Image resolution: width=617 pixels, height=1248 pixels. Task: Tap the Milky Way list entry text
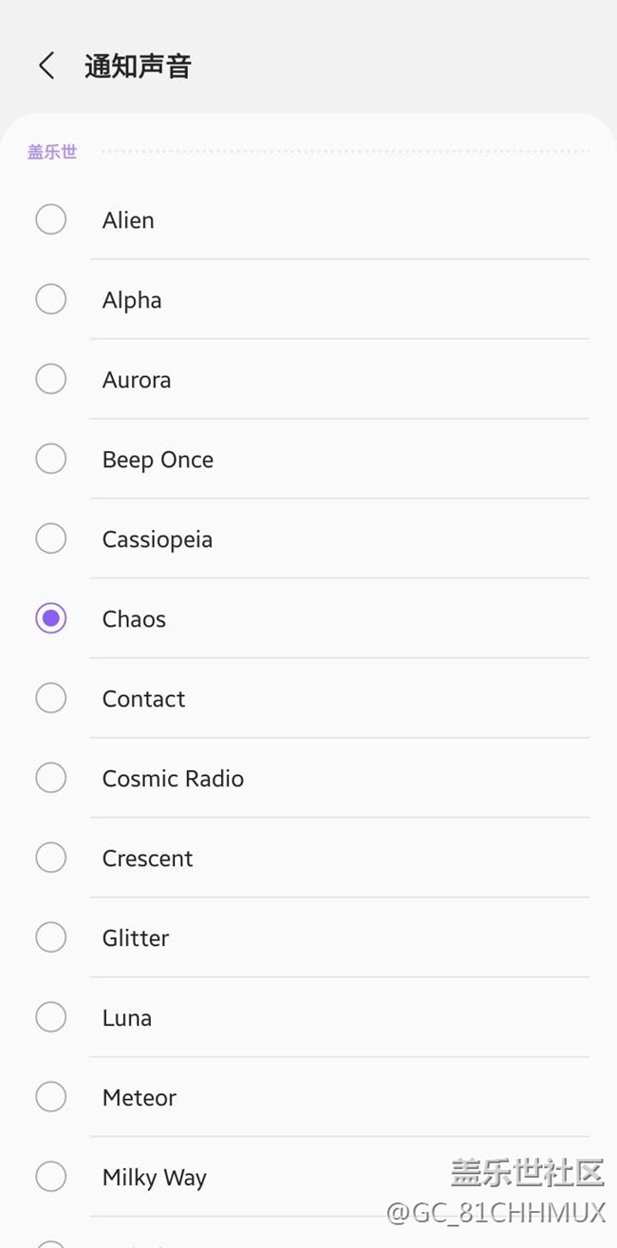click(x=154, y=1178)
